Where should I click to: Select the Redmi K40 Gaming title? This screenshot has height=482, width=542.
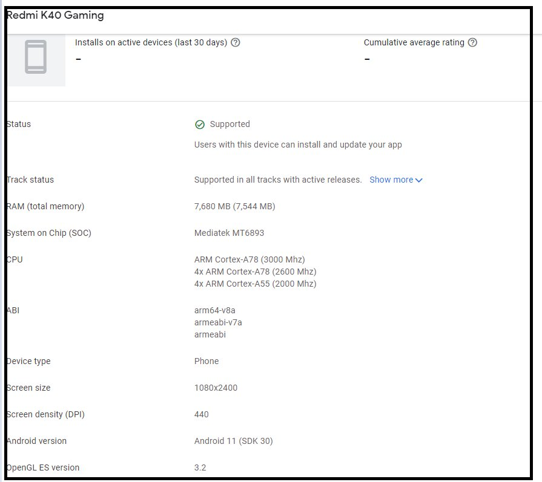(x=55, y=15)
